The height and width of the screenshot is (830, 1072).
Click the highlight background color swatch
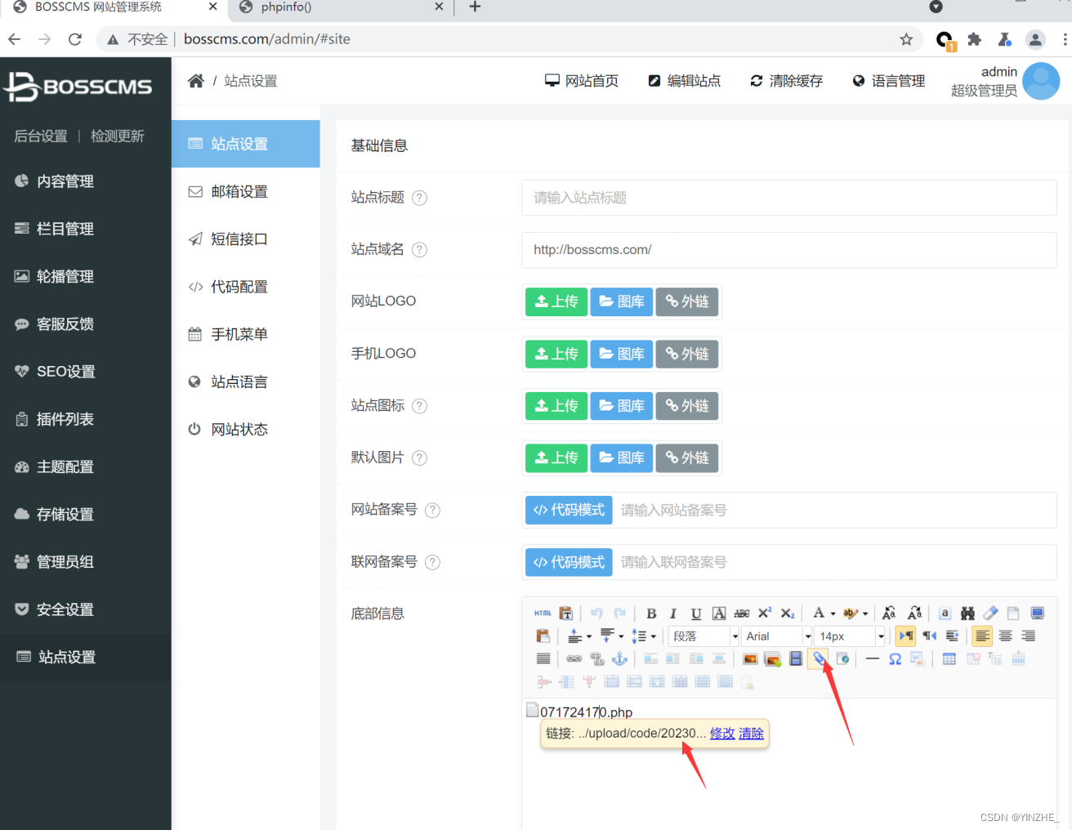[x=851, y=614]
